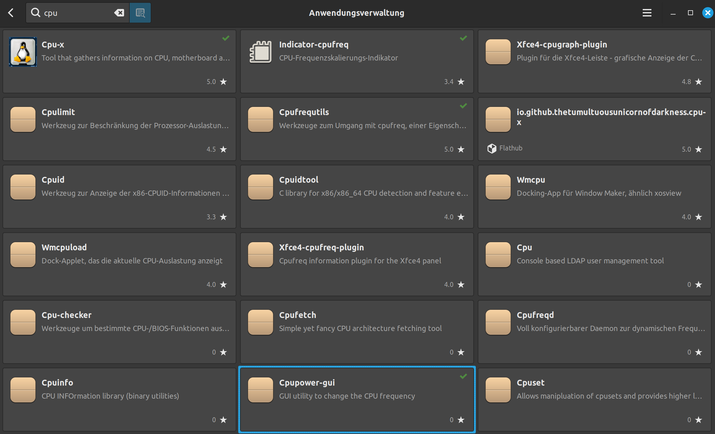Focus the search field containing cpu
The image size is (715, 434).
(78, 13)
